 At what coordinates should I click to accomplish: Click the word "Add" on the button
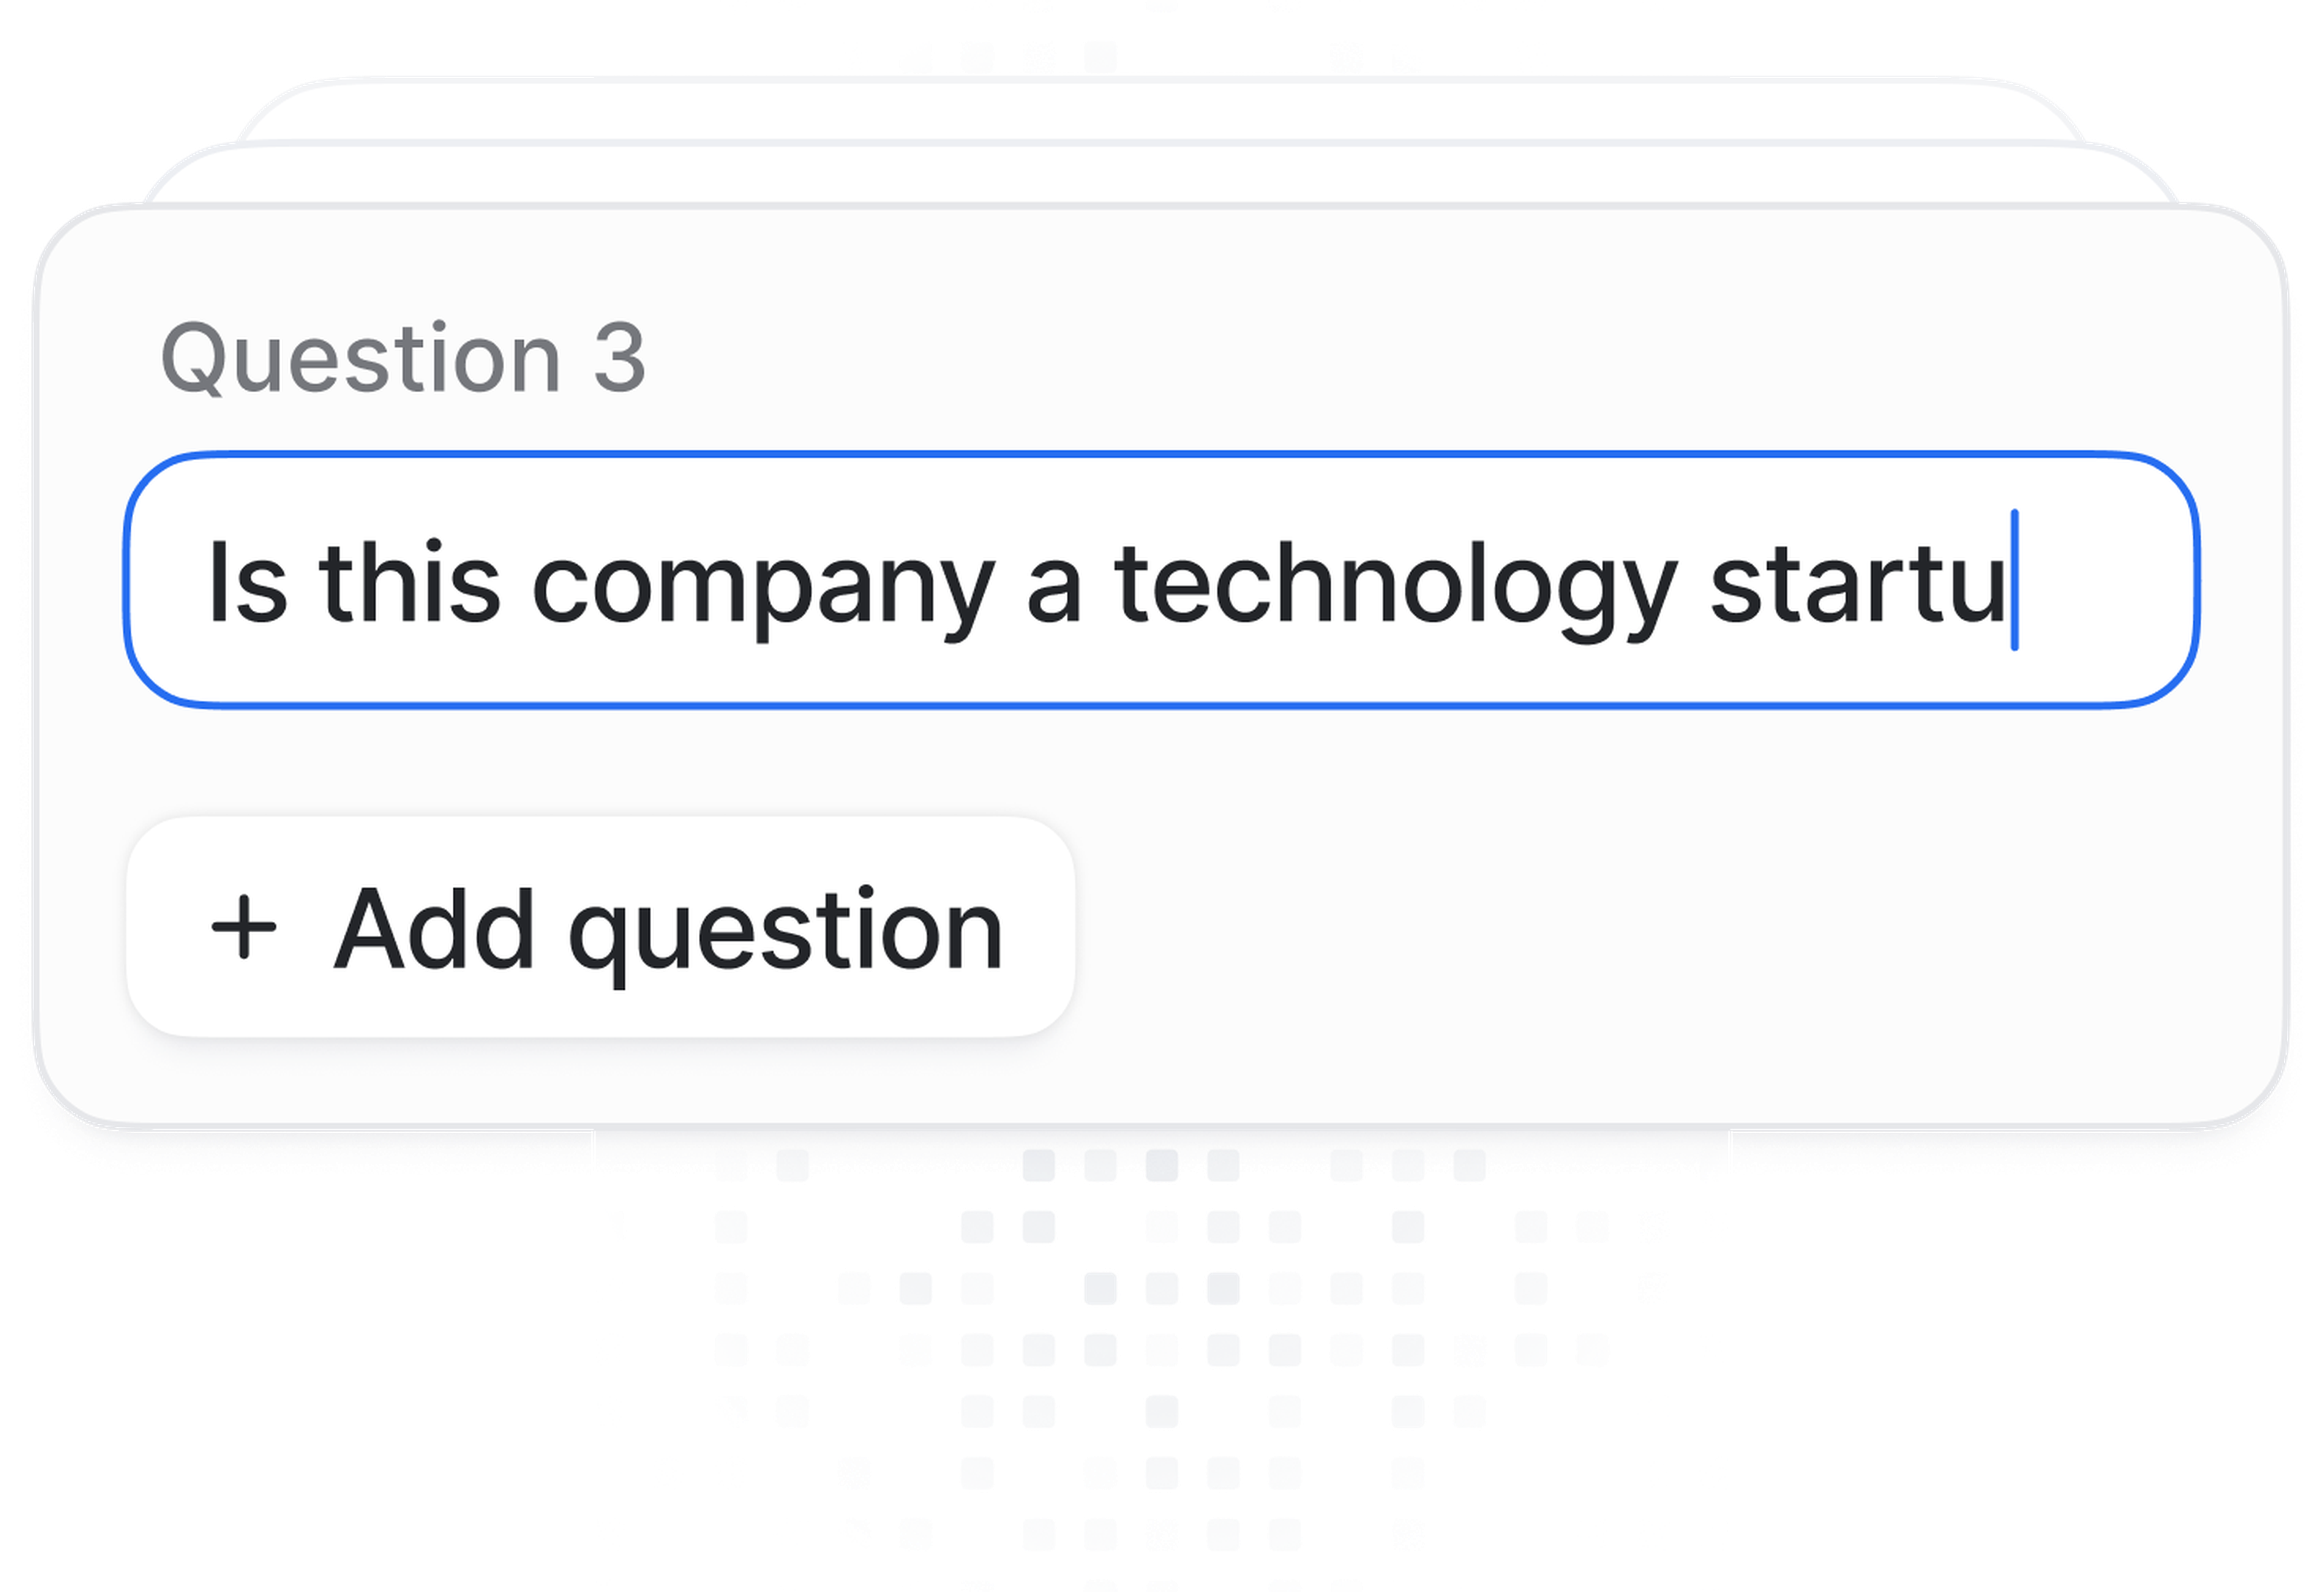tap(433, 929)
